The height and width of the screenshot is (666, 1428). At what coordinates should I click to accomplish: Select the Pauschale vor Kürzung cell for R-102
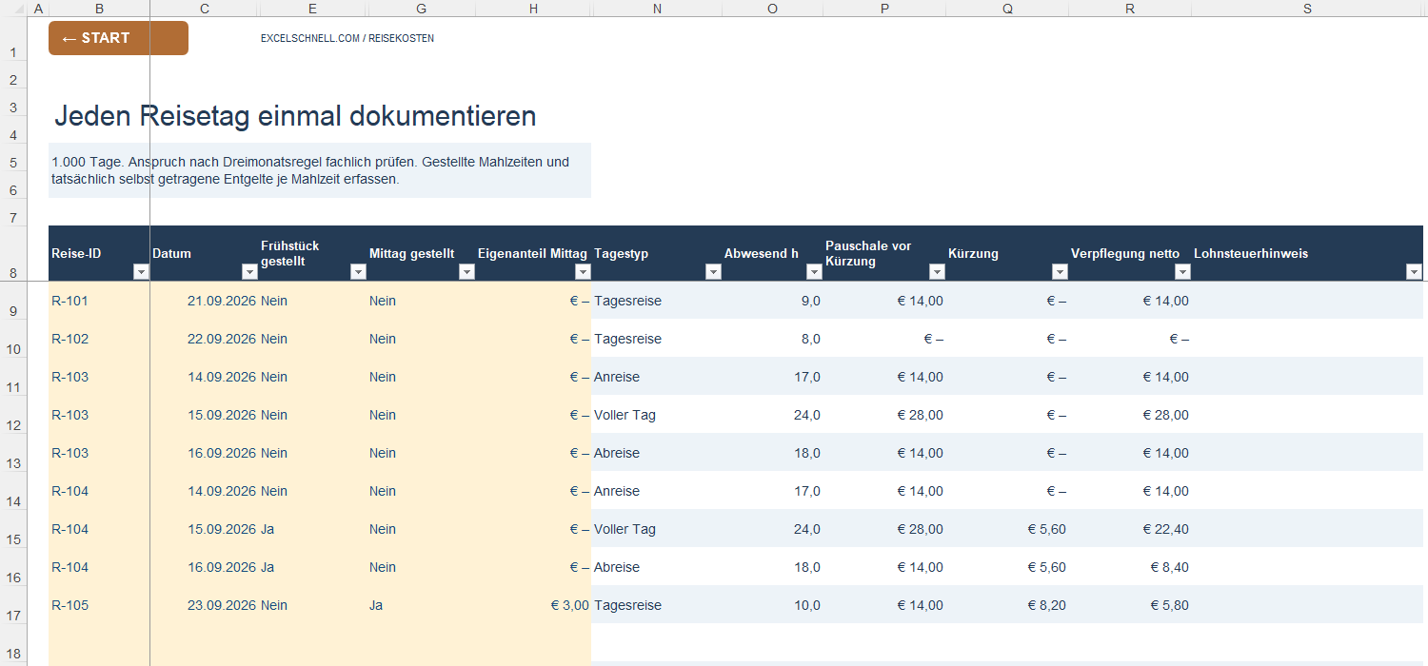884,339
